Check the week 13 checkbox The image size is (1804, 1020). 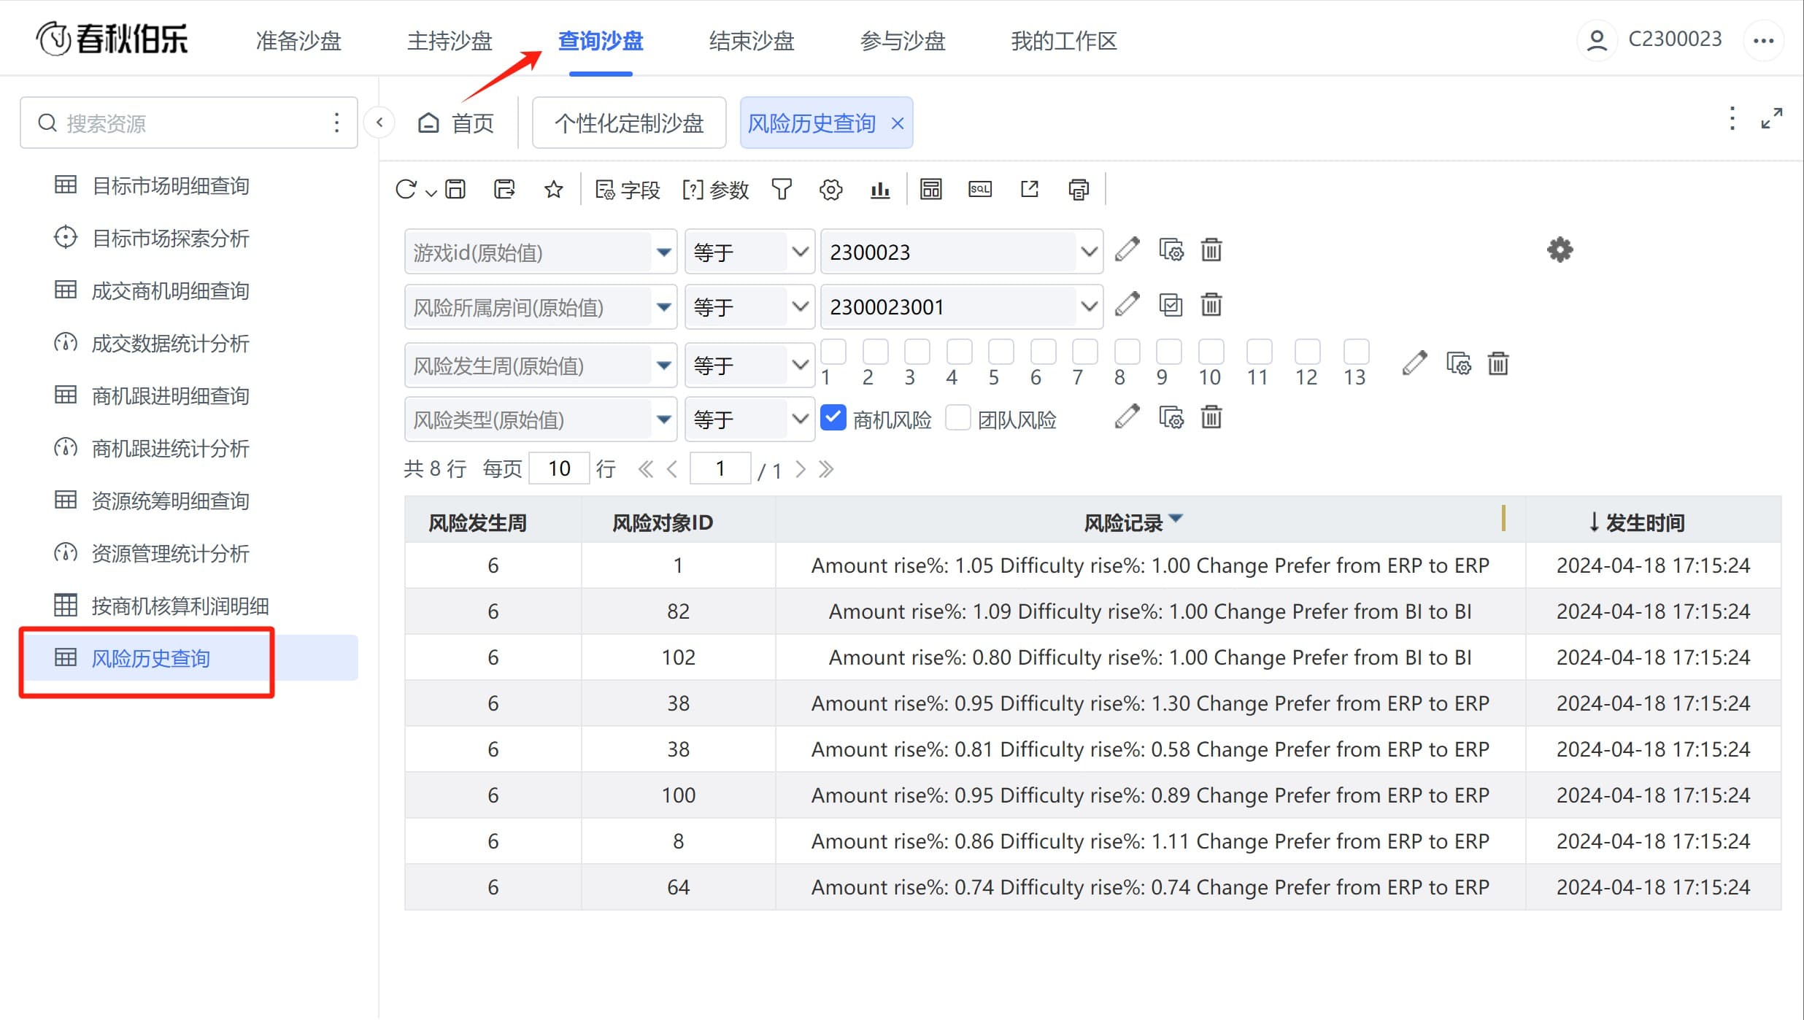pos(1356,352)
